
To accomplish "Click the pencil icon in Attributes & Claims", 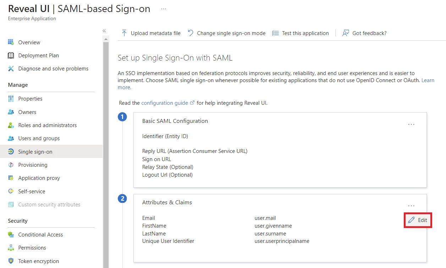I will 411,220.
